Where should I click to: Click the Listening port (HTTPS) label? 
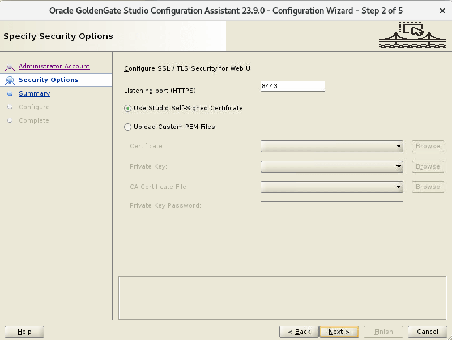[160, 91]
